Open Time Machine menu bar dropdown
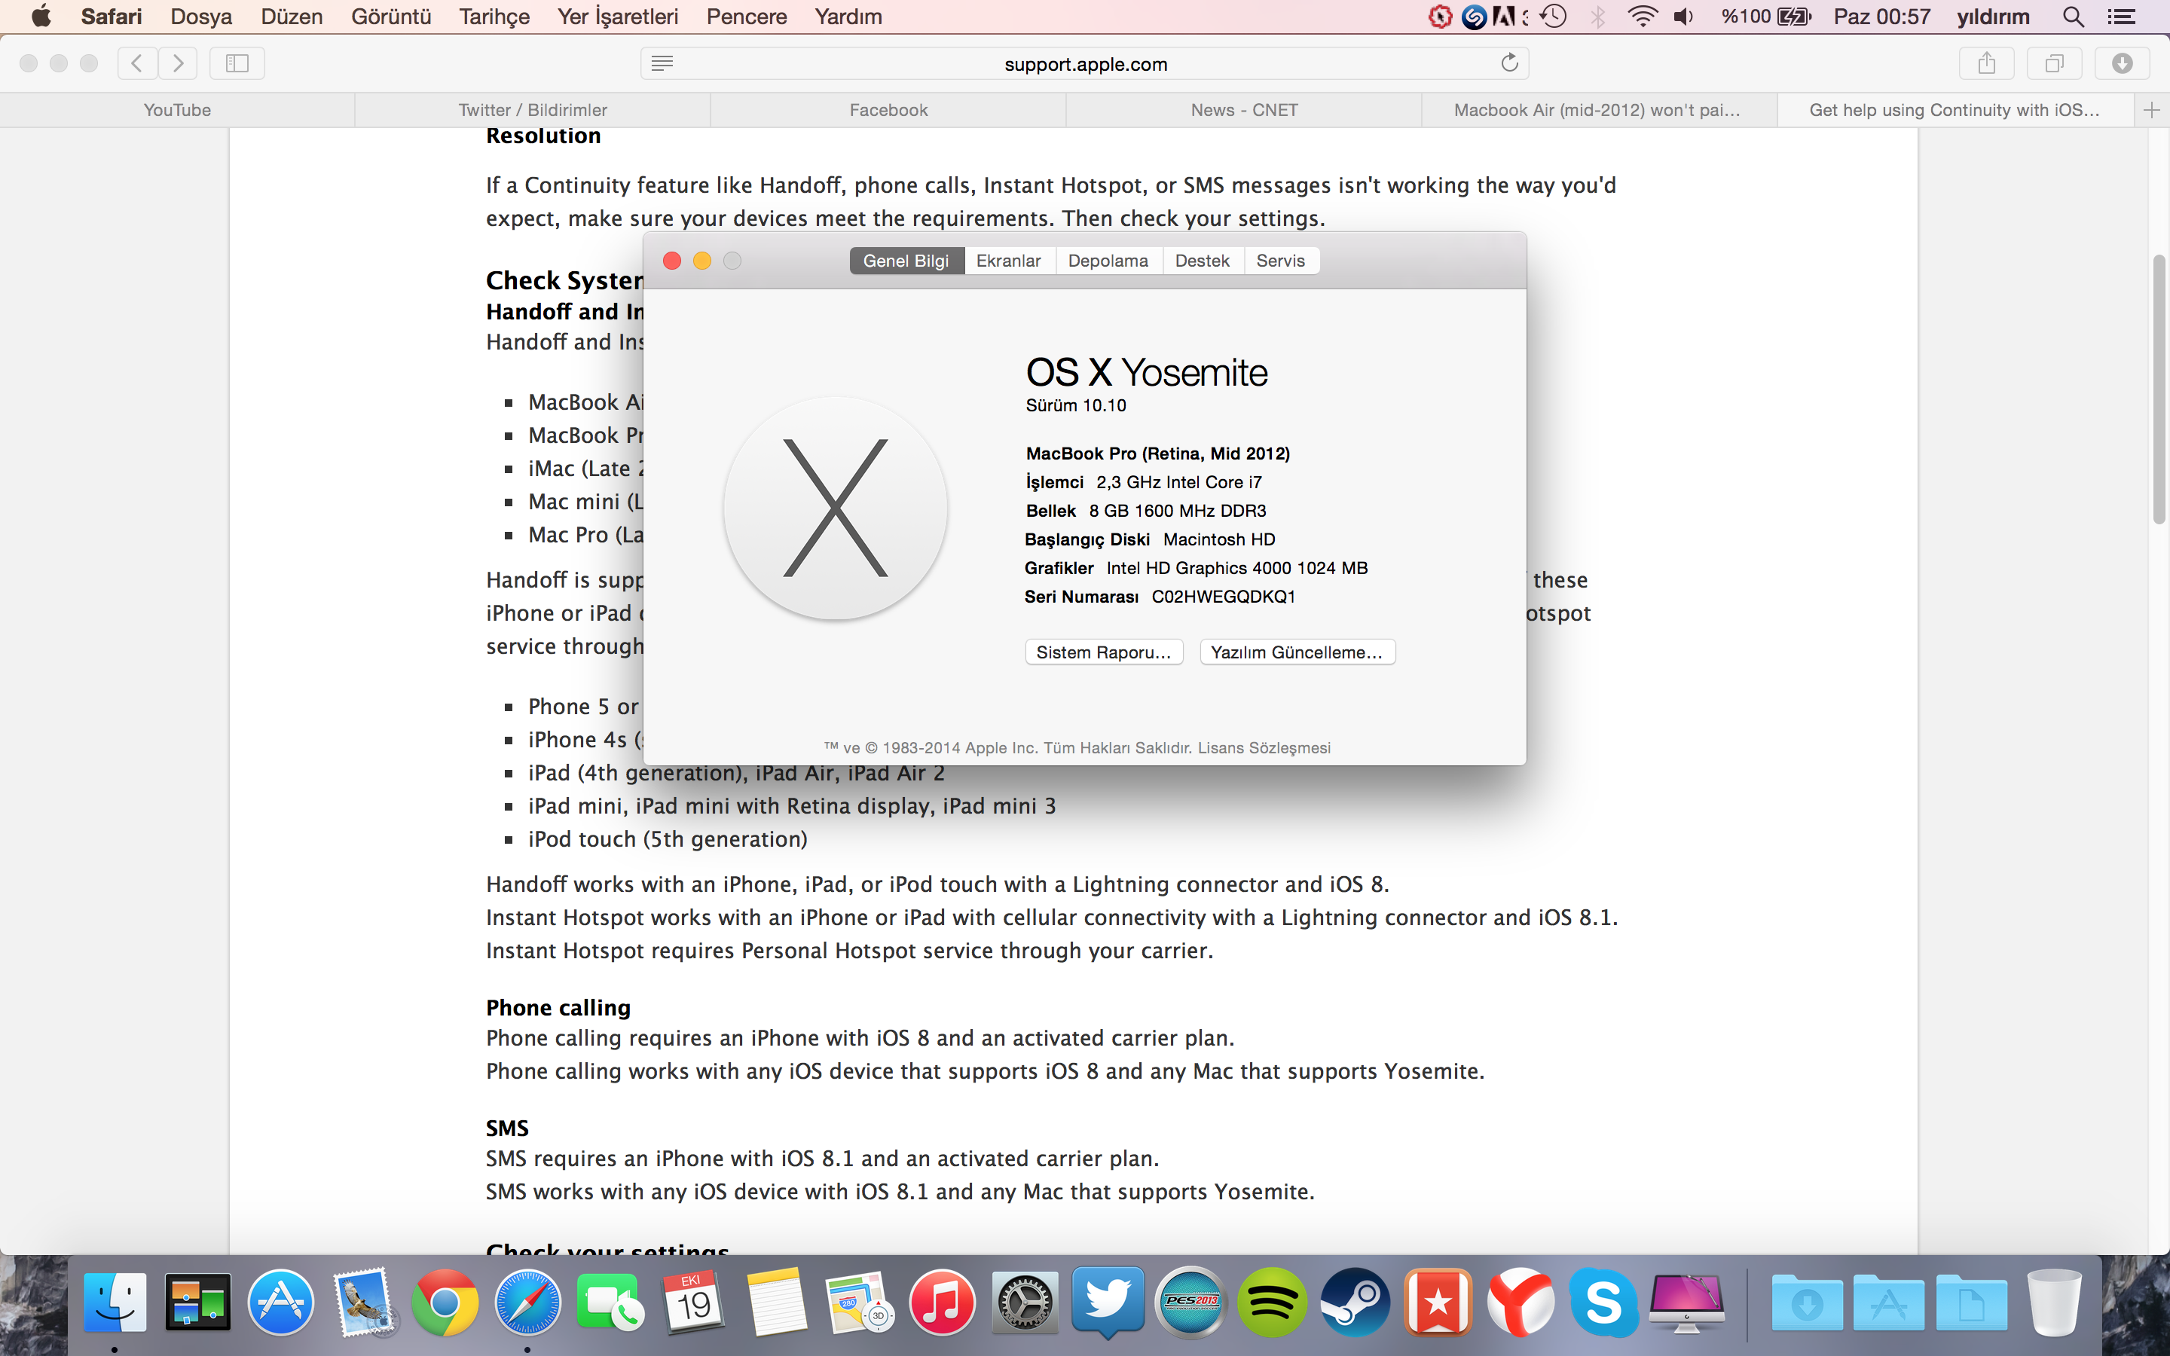 [x=1553, y=16]
